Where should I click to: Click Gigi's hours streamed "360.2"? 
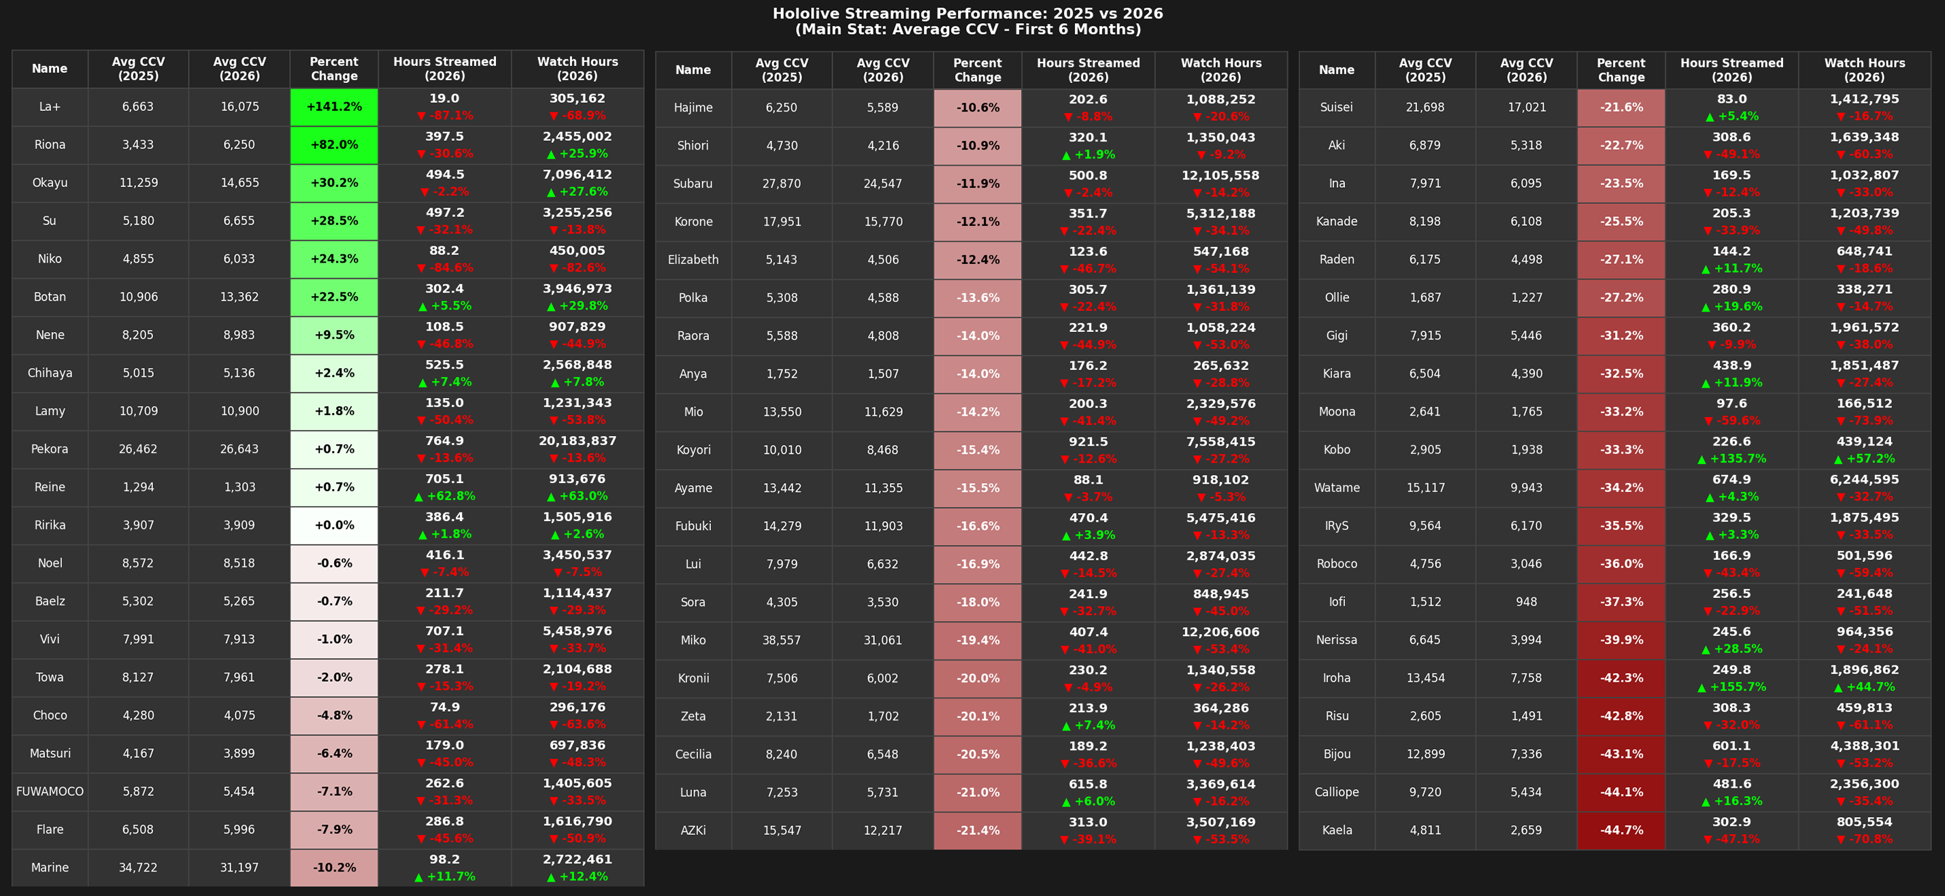(x=1731, y=328)
